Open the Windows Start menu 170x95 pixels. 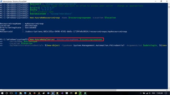click(2, 93)
